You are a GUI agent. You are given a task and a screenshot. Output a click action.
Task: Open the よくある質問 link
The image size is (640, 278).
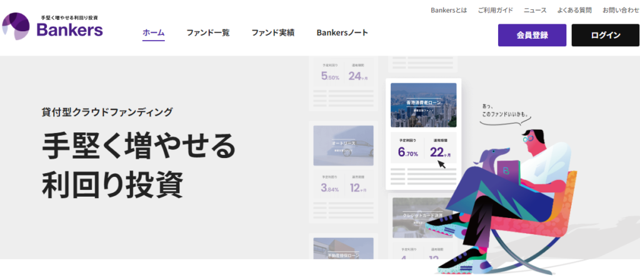(574, 10)
